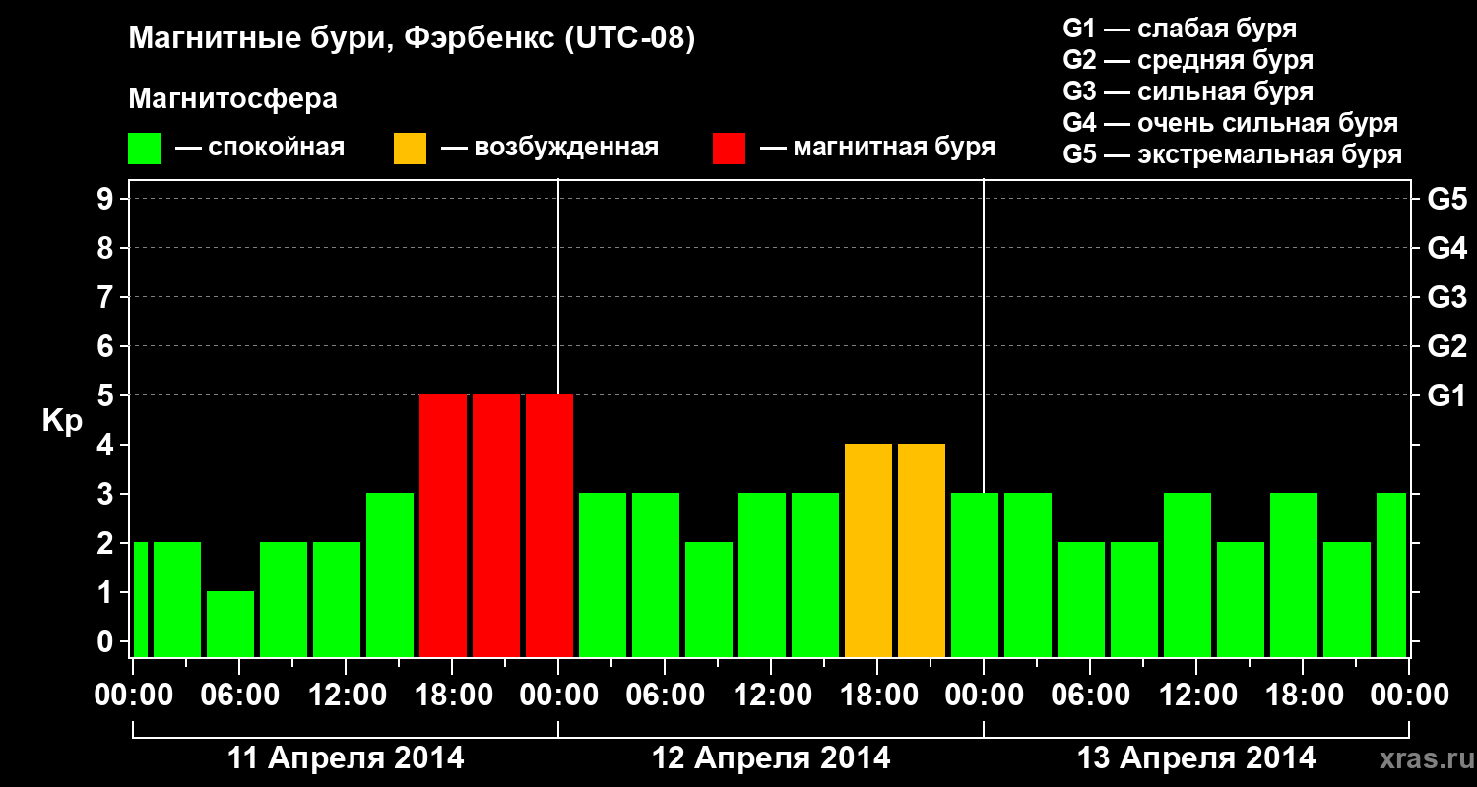
Task: Select the '13 Апреля 2014' date label
Action: tap(1196, 758)
